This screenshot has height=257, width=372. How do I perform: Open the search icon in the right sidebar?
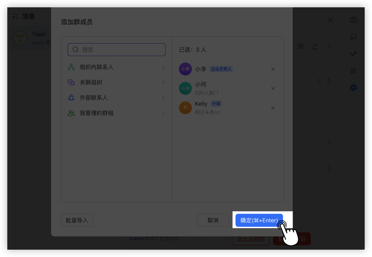(353, 37)
